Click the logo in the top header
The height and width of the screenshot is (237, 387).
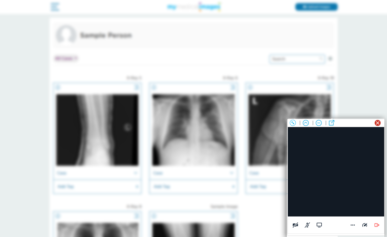point(194,7)
